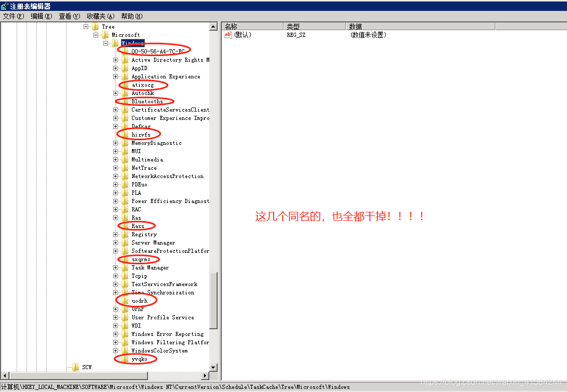Collapse the Microsoft registry key
This screenshot has height=392, width=567.
pyautogui.click(x=96, y=35)
